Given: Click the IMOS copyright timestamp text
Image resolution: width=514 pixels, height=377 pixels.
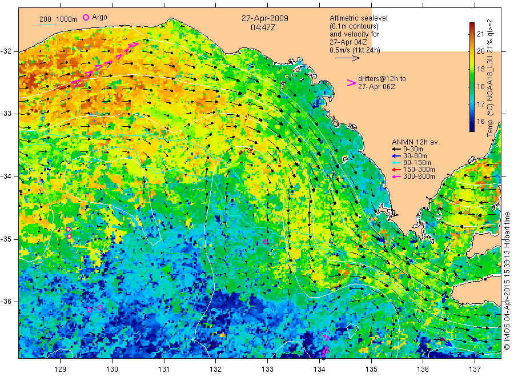Looking at the screenshot, I should tap(507, 280).
